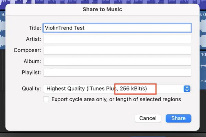Click the Title: label
The image size is (206, 137).
pos(35,28)
